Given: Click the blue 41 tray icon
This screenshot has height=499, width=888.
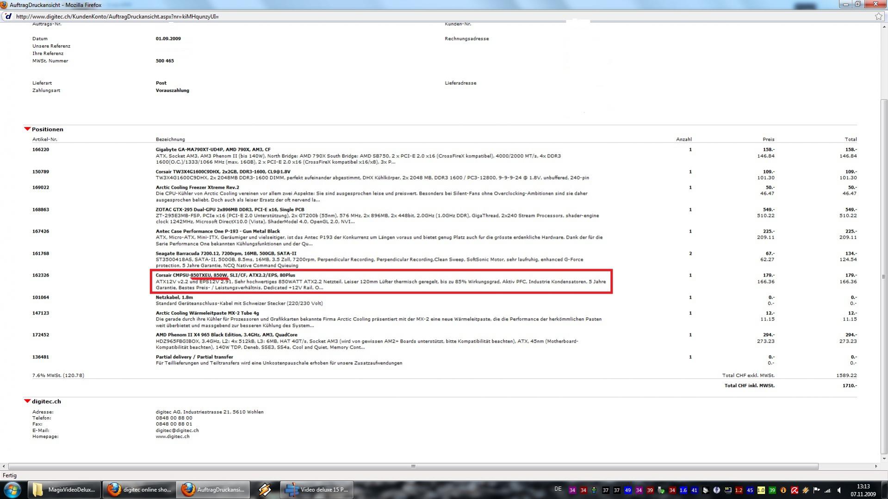Looking at the screenshot, I should pyautogui.click(x=694, y=490).
